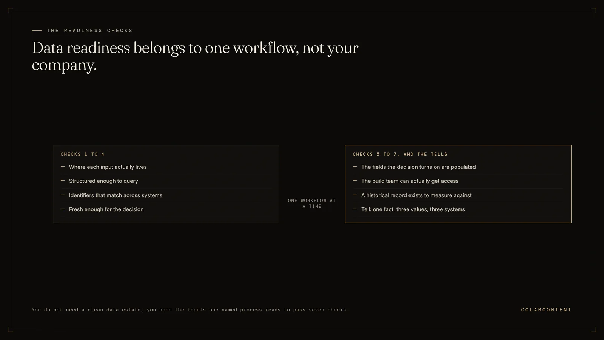Viewport: 604px width, 340px height.
Task: Click 'Fresh enough for the decision'
Action: [x=106, y=209]
